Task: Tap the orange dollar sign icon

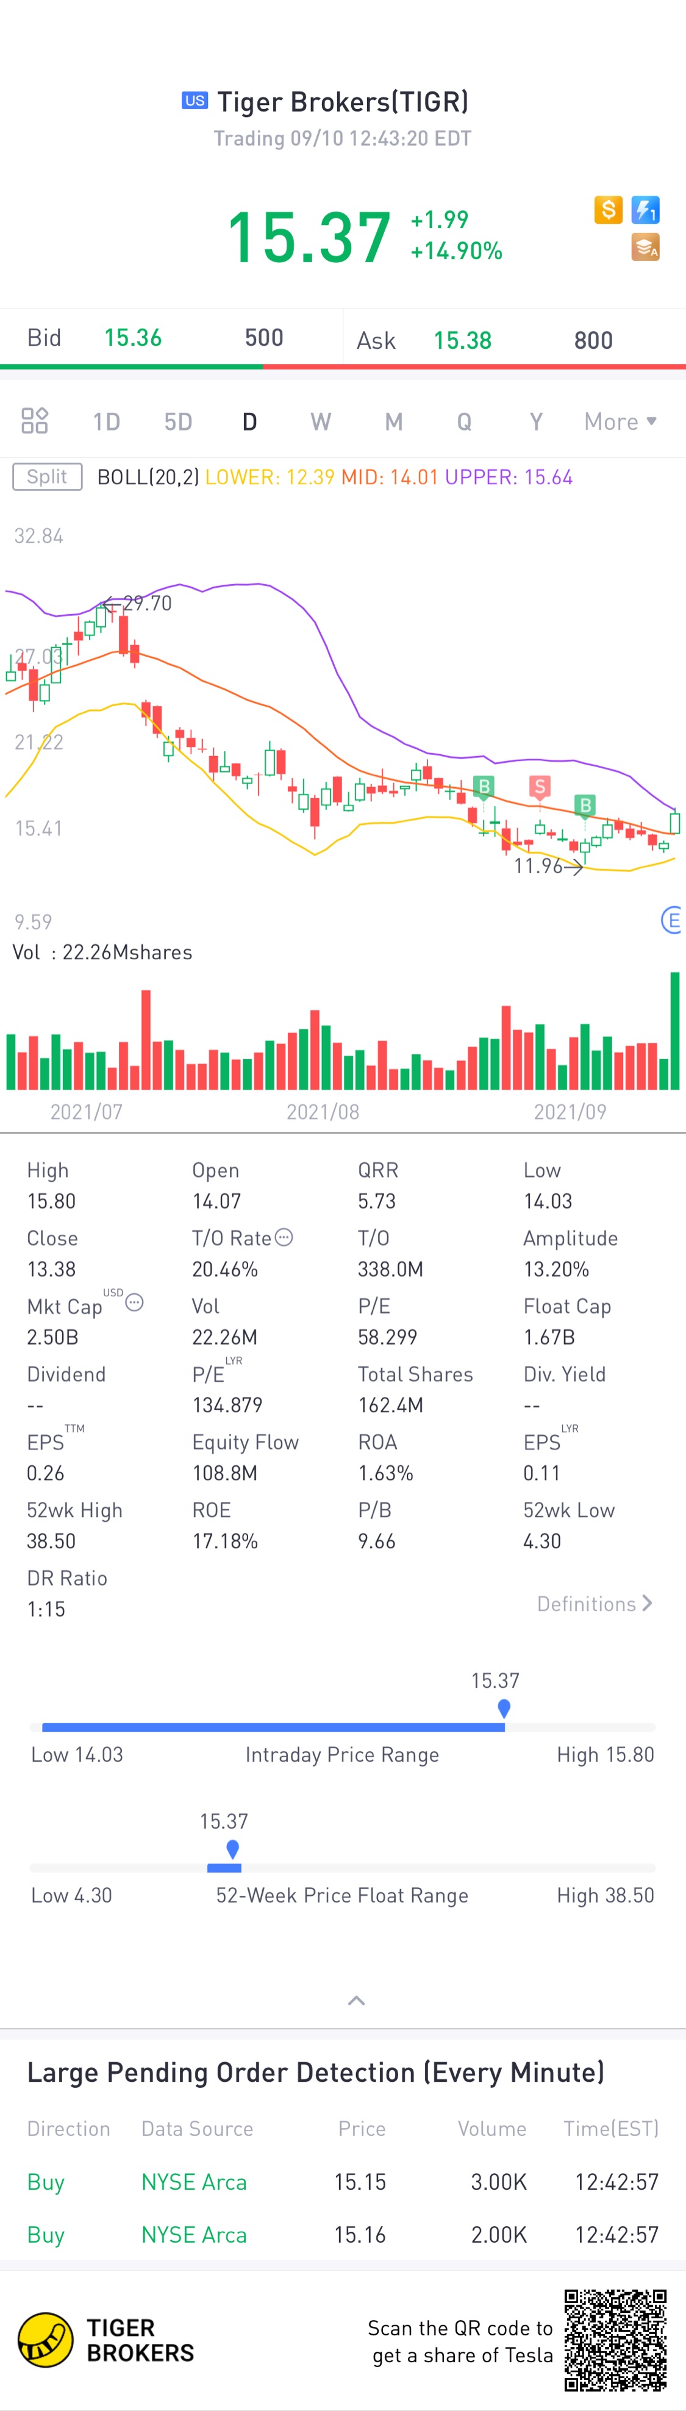Action: 609,210
